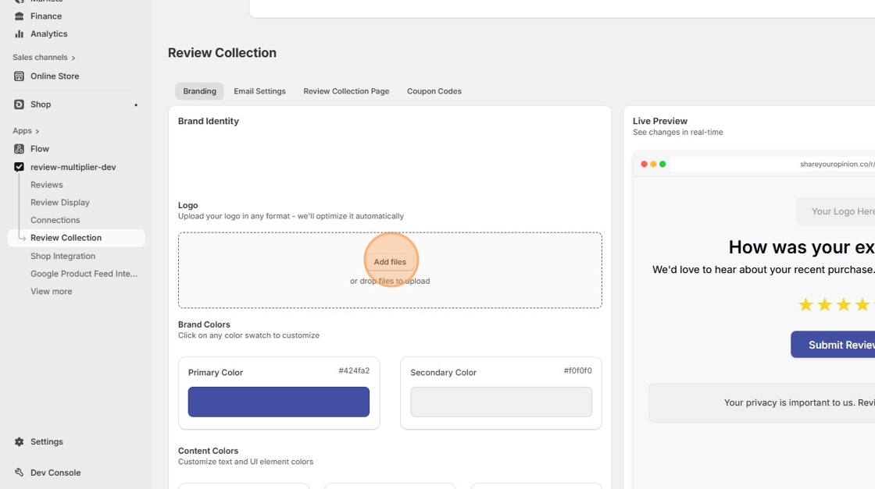This screenshot has width=875, height=489.
Task: Click the Dev Console wrench icon
Action: coord(20,473)
